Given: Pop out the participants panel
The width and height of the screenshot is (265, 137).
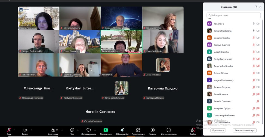Looking at the screenshot, I should [256, 7].
